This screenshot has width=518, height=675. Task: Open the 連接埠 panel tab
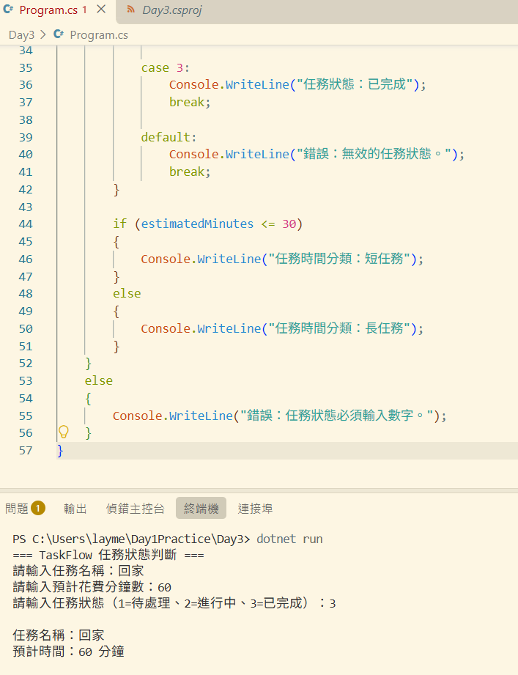(x=255, y=509)
